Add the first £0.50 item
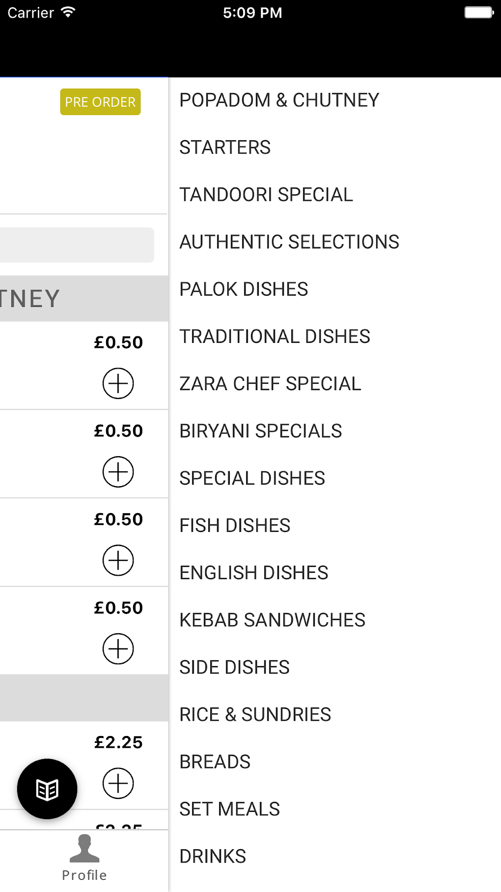Viewport: 501px width, 892px height. coord(118,383)
